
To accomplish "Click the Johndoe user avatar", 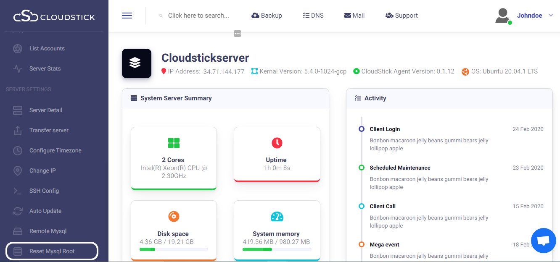I will 502,16.
